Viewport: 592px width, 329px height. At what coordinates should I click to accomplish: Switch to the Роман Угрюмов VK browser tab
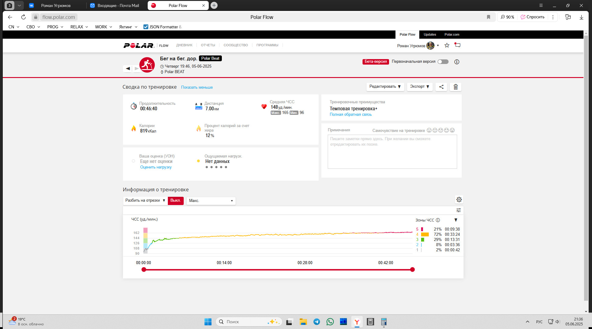[x=56, y=5]
